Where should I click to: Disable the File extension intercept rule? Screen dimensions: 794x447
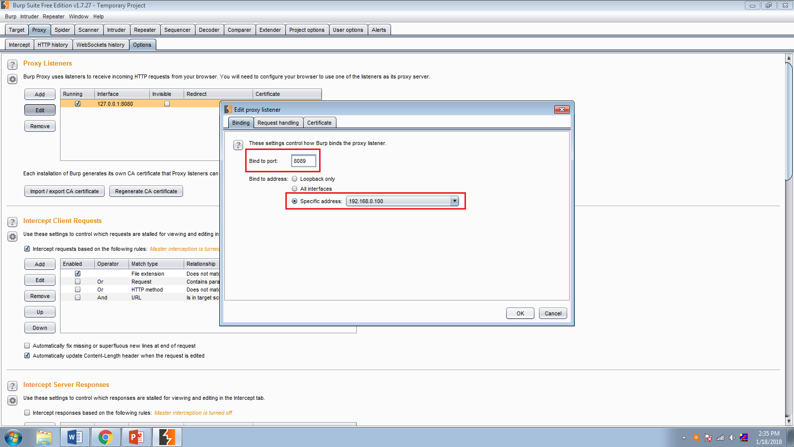(x=78, y=274)
